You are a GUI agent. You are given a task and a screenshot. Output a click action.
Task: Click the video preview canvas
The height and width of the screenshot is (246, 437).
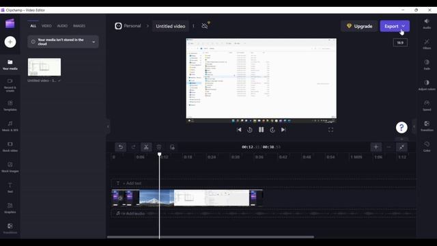261,81
